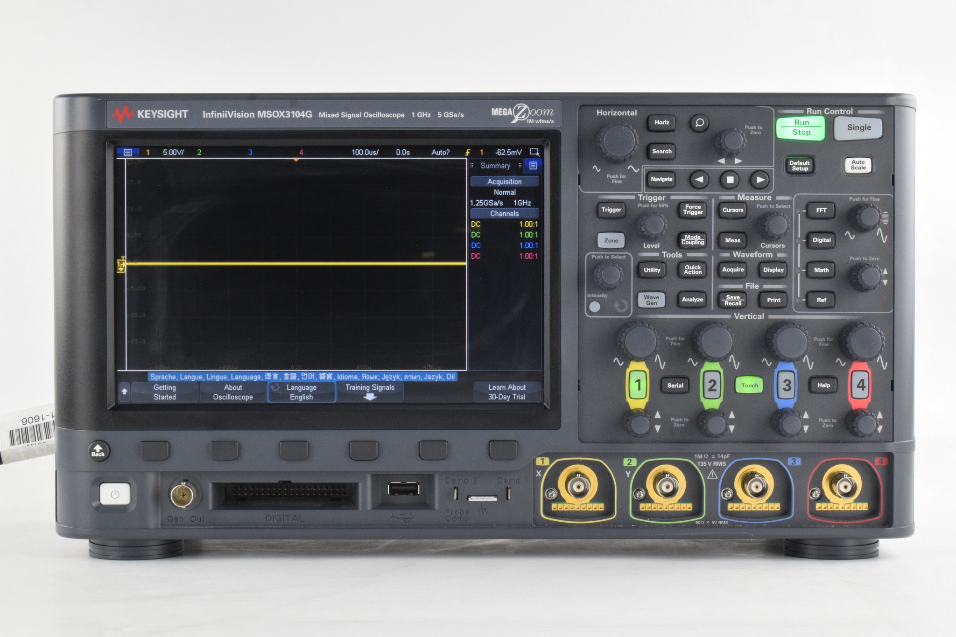956x637 pixels.
Task: Click the Quick Action button
Action: coord(693,270)
